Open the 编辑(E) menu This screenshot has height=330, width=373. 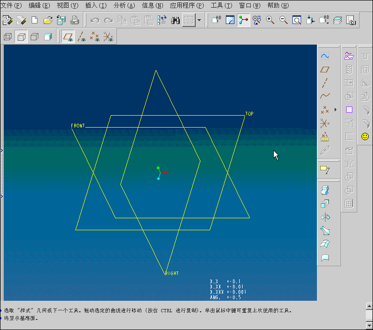pos(39,5)
